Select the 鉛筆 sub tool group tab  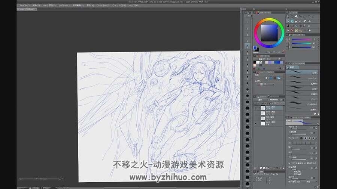click(x=292, y=67)
